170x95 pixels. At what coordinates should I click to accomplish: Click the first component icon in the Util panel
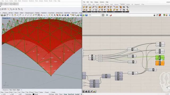tap(124, 7)
